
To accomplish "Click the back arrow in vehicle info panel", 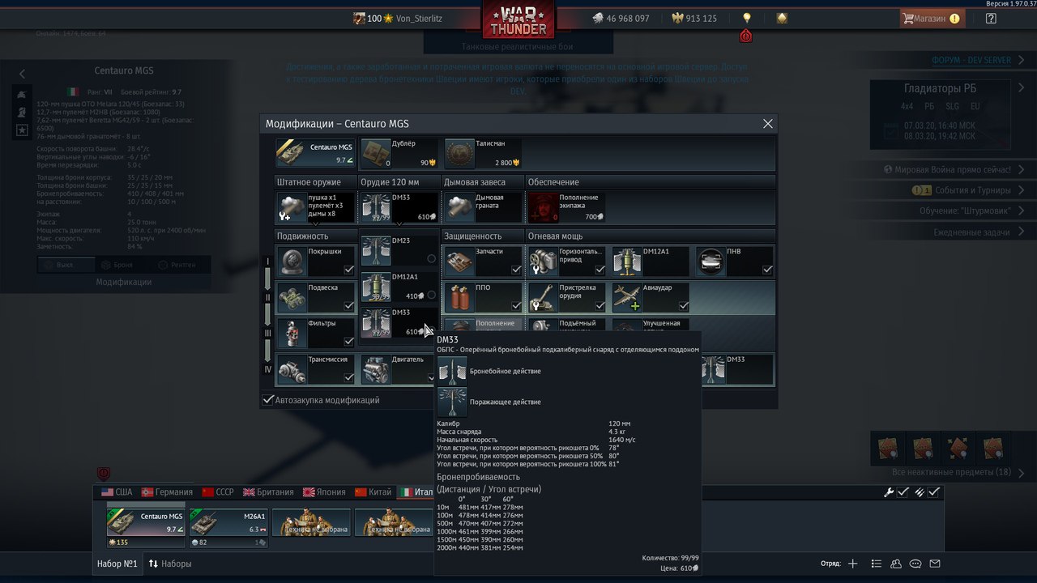I will tap(23, 74).
